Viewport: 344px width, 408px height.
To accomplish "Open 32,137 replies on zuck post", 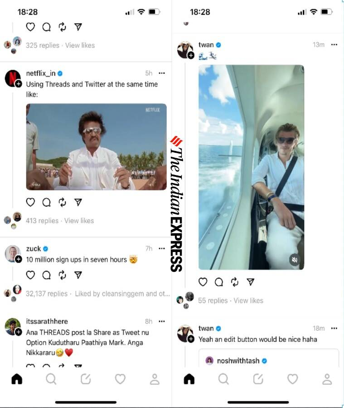I will click(x=47, y=294).
